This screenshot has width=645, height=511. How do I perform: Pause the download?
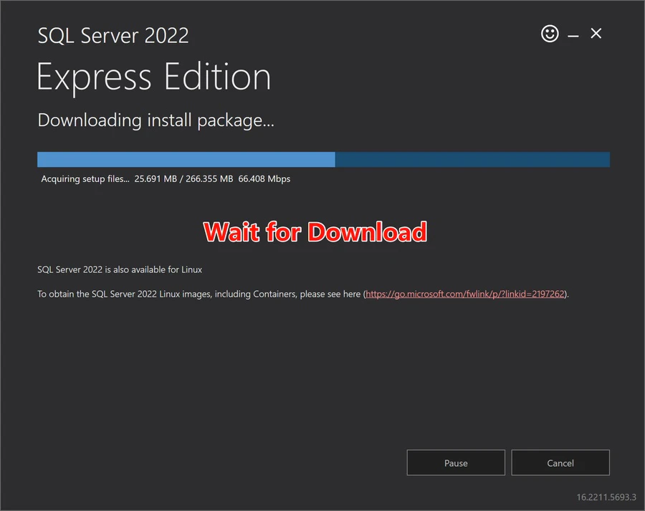456,463
